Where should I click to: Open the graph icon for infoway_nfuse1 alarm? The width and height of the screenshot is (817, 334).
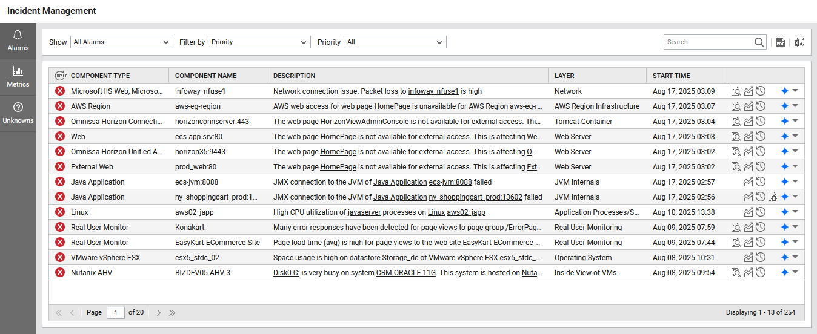749,91
